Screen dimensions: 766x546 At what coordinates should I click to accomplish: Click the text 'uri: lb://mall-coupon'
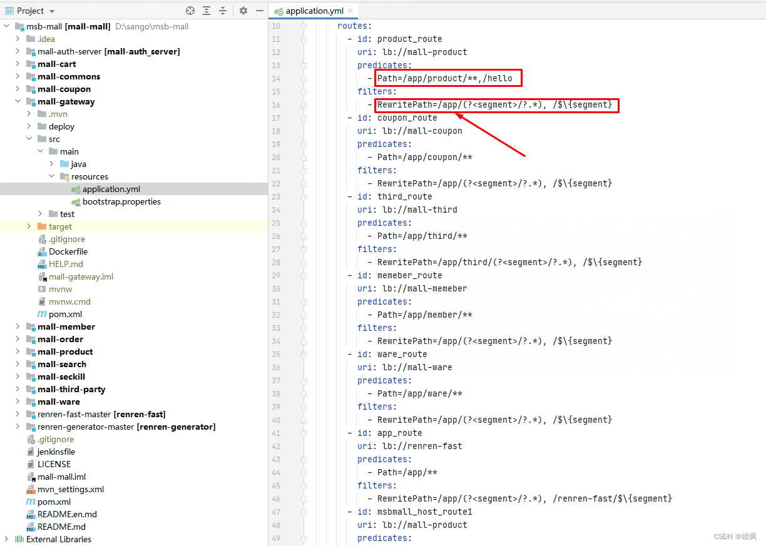(x=410, y=131)
